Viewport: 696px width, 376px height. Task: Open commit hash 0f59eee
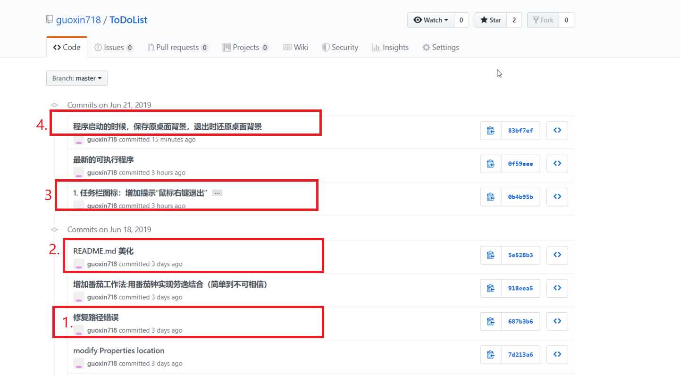pos(520,164)
